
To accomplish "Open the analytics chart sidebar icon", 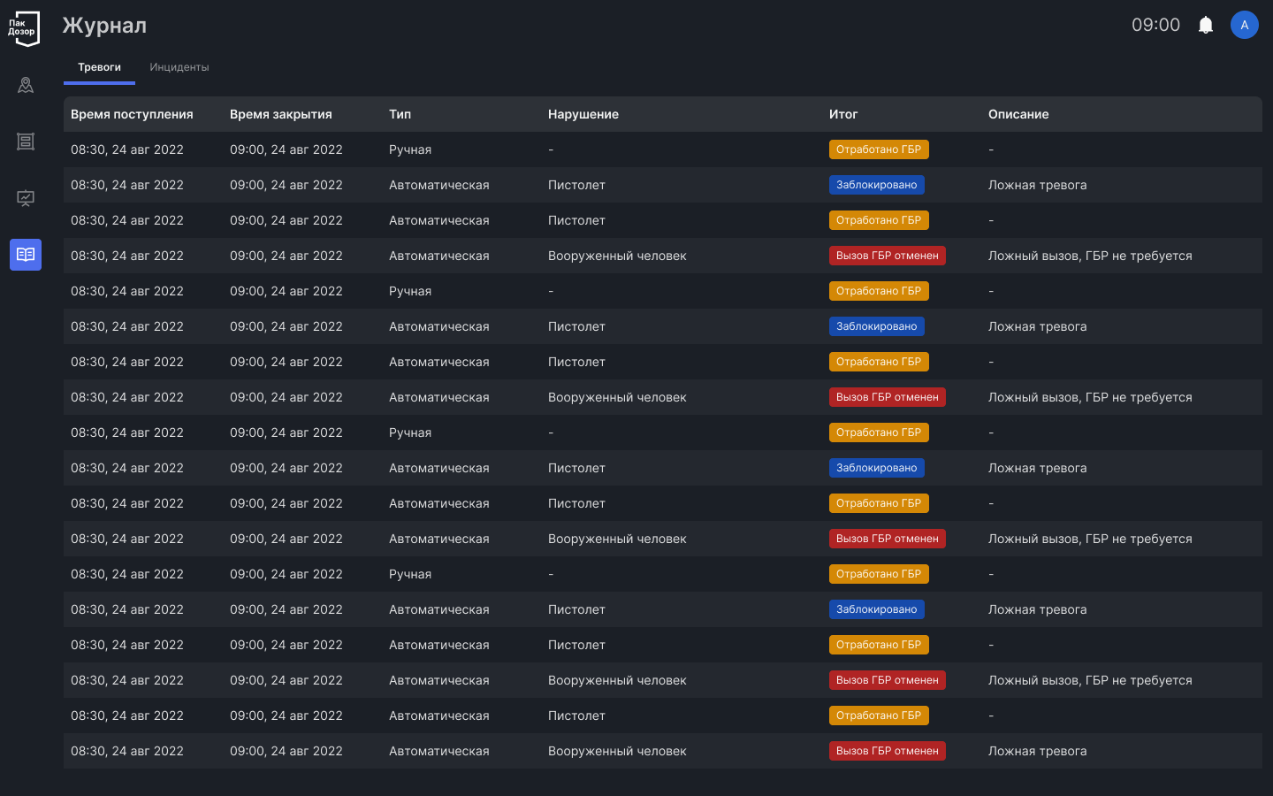I will click(26, 198).
